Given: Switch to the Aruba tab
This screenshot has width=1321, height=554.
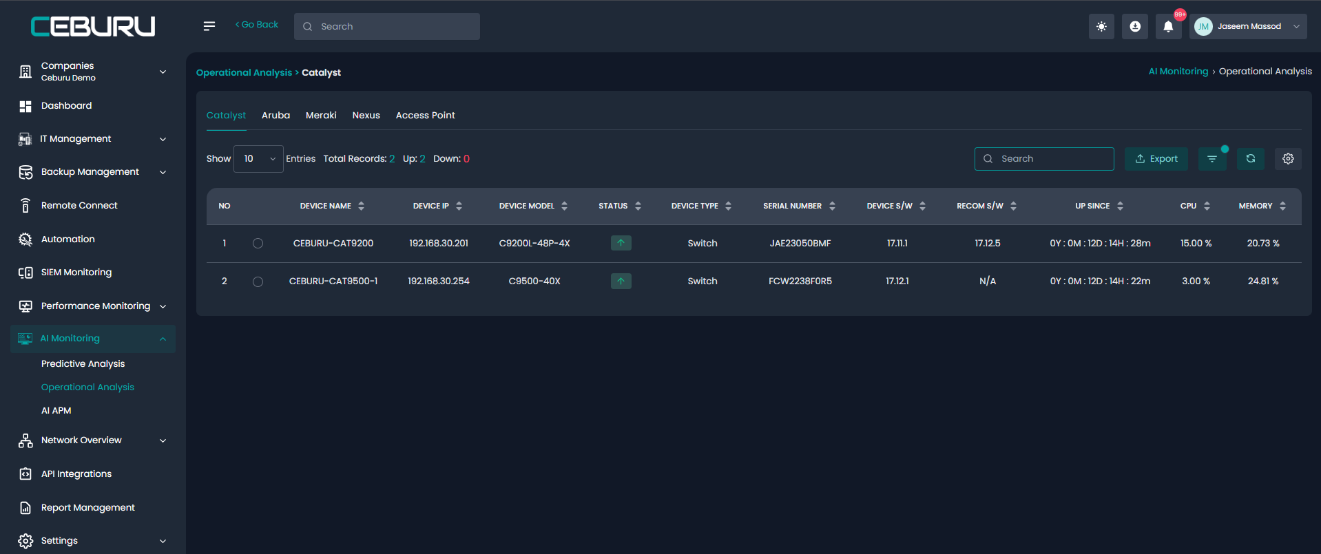Looking at the screenshot, I should (275, 115).
